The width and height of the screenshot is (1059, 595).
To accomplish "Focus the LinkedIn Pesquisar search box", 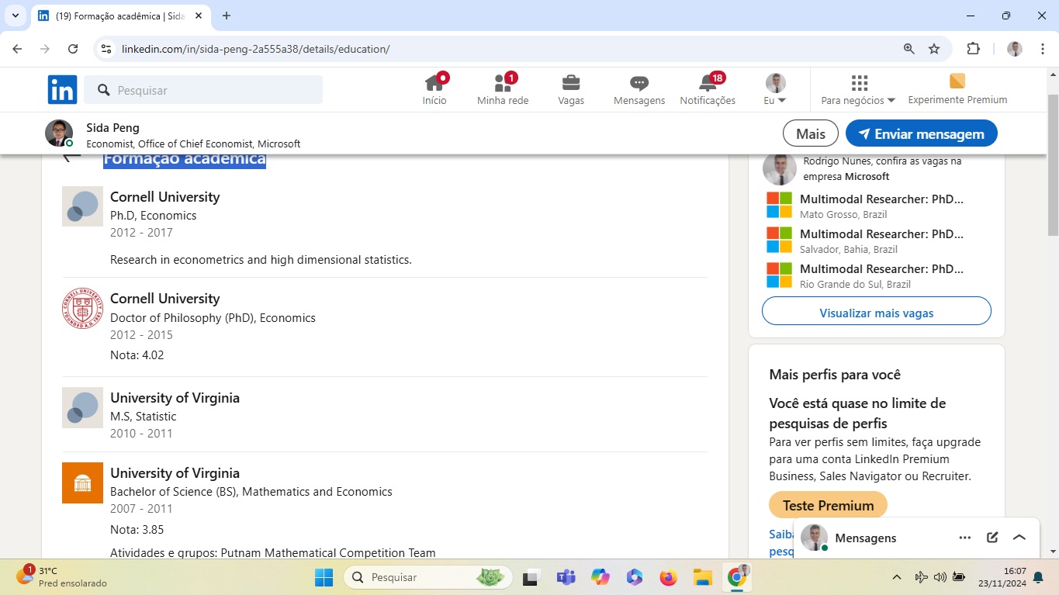I will click(203, 90).
